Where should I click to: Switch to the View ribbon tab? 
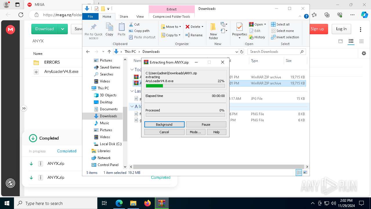point(140,17)
